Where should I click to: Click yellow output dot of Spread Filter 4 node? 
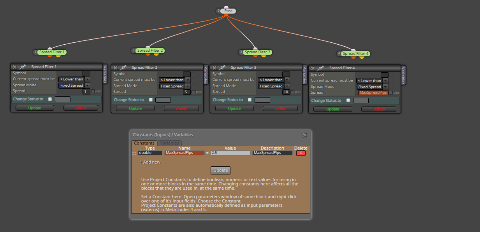tap(362, 57)
